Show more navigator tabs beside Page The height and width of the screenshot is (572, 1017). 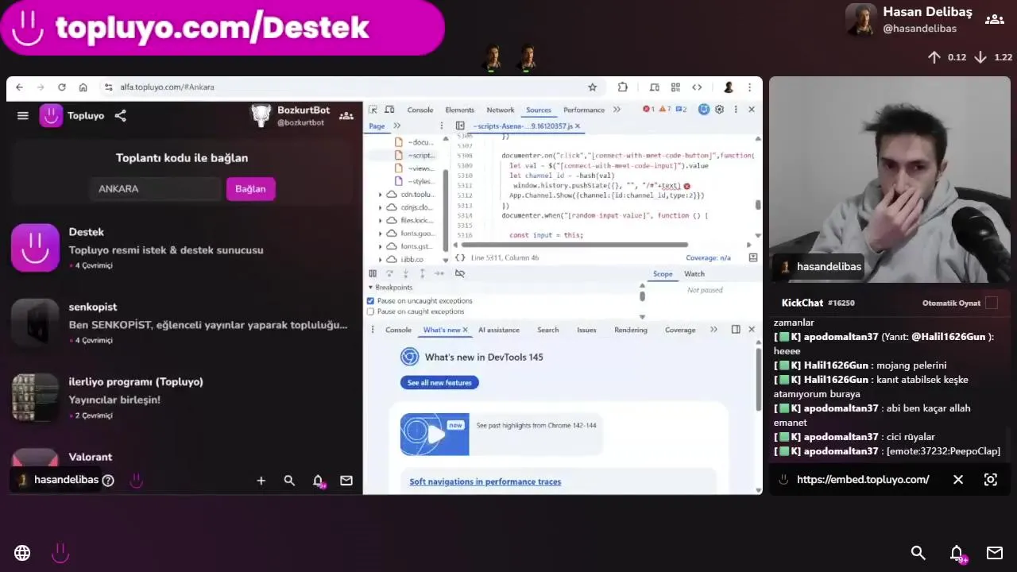397,126
